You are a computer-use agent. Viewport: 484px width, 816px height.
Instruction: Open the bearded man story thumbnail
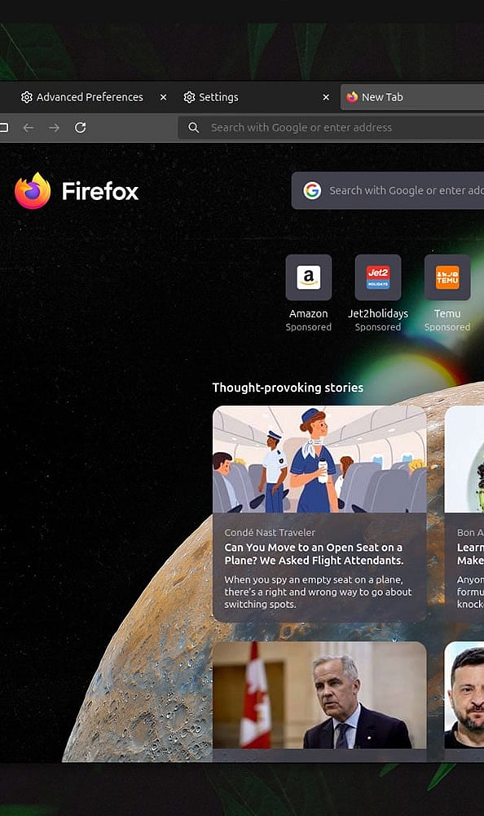(x=464, y=695)
